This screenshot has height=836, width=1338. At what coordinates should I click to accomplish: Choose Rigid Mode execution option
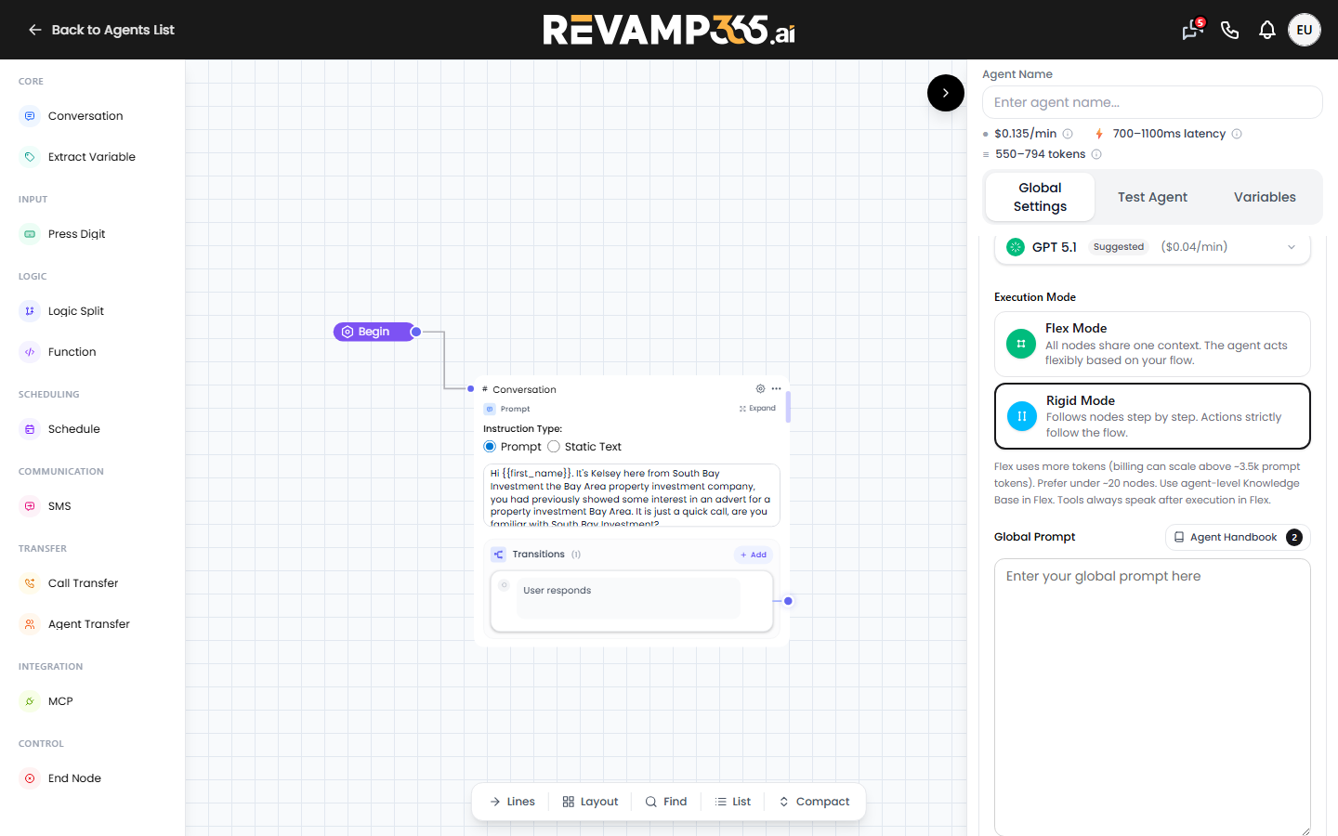coord(1152,416)
